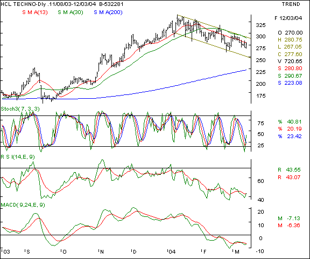Click the O month axis marker
Image resolution: width=310 pixels, height=259 pixels.
(x=64, y=251)
